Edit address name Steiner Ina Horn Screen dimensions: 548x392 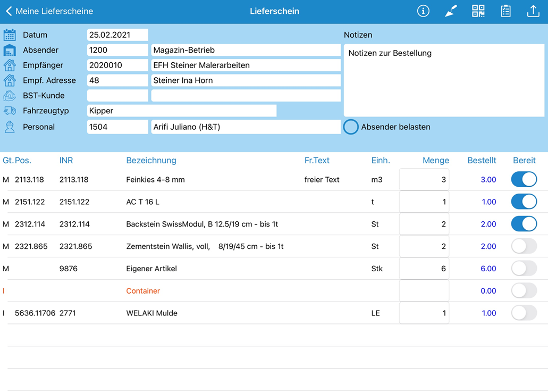pyautogui.click(x=246, y=80)
